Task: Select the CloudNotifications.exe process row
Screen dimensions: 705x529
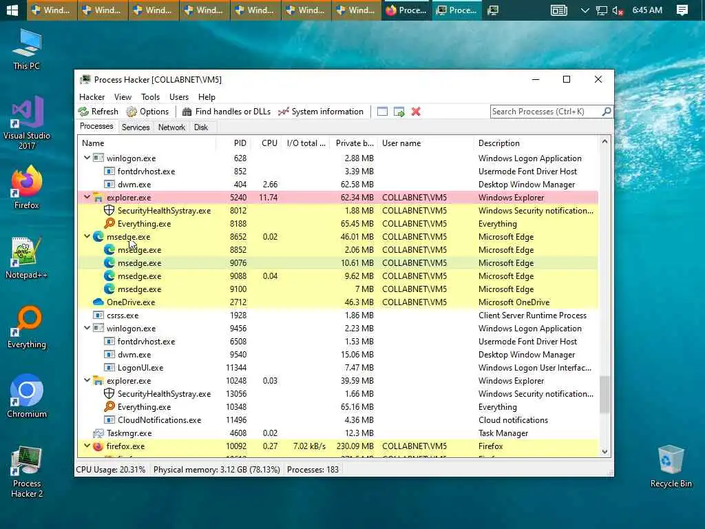Action: (338, 420)
